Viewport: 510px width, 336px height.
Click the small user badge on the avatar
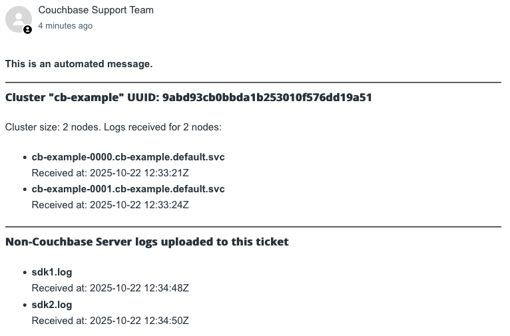pos(27,30)
